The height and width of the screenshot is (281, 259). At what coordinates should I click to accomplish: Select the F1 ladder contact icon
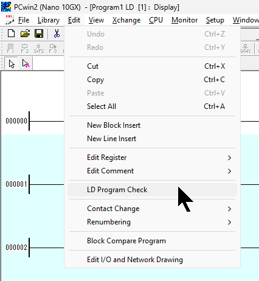tap(10, 49)
